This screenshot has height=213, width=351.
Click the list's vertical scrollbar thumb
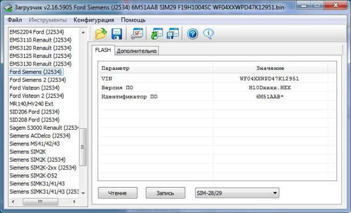pyautogui.click(x=83, y=147)
